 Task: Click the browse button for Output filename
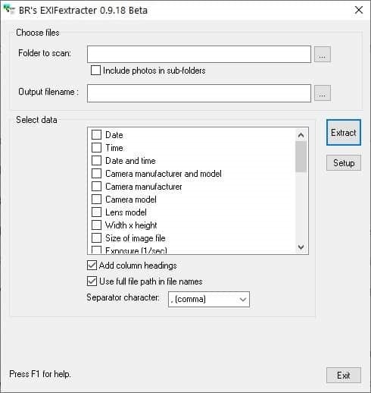323,93
